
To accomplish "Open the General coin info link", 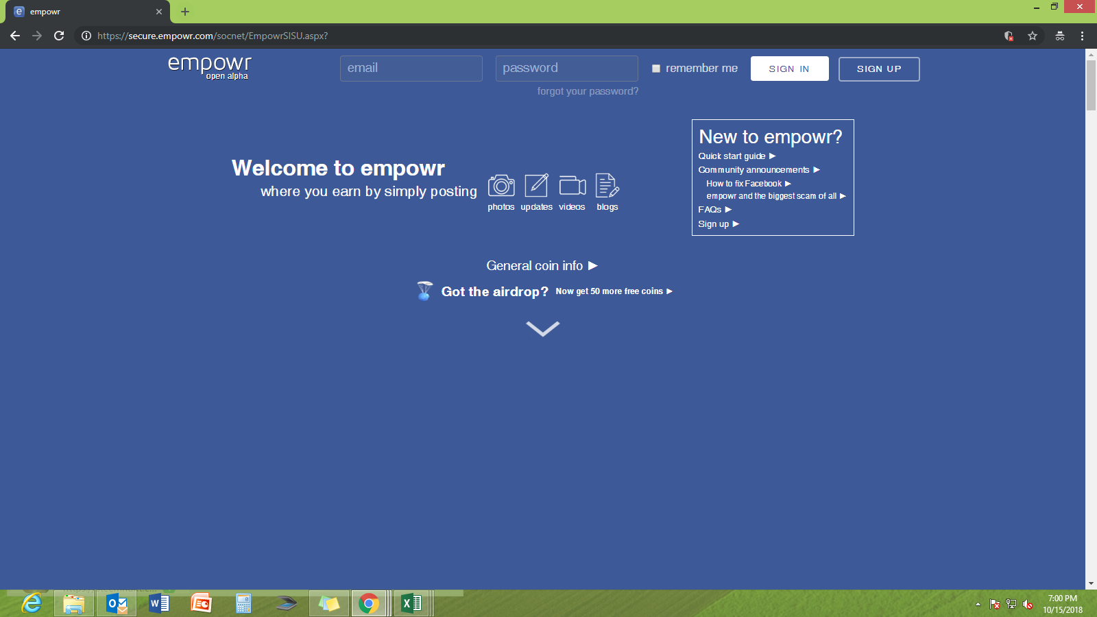I will (x=542, y=265).
